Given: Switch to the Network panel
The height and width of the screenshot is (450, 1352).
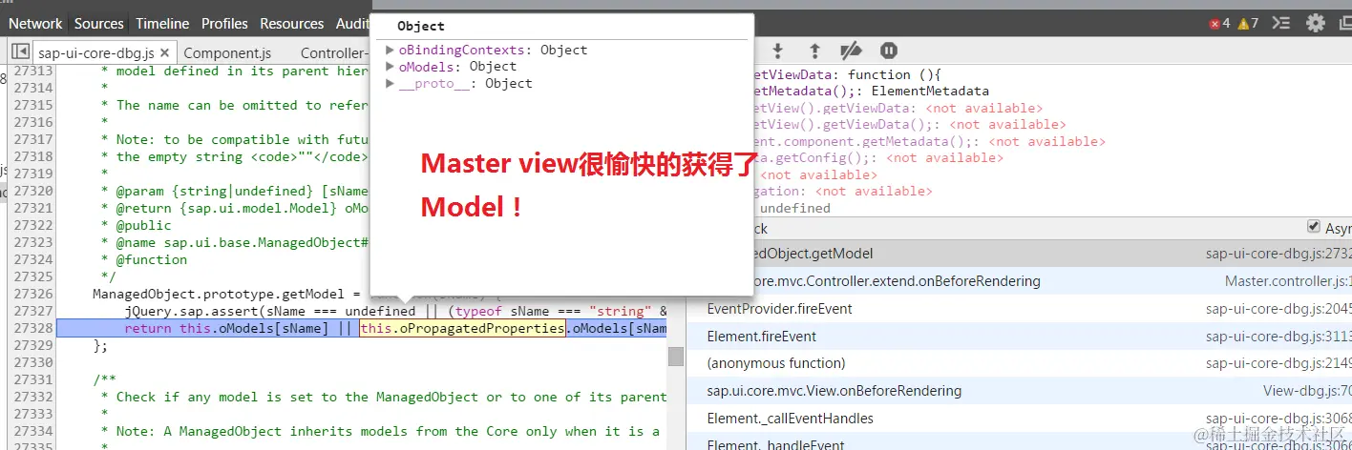Looking at the screenshot, I should [35, 23].
